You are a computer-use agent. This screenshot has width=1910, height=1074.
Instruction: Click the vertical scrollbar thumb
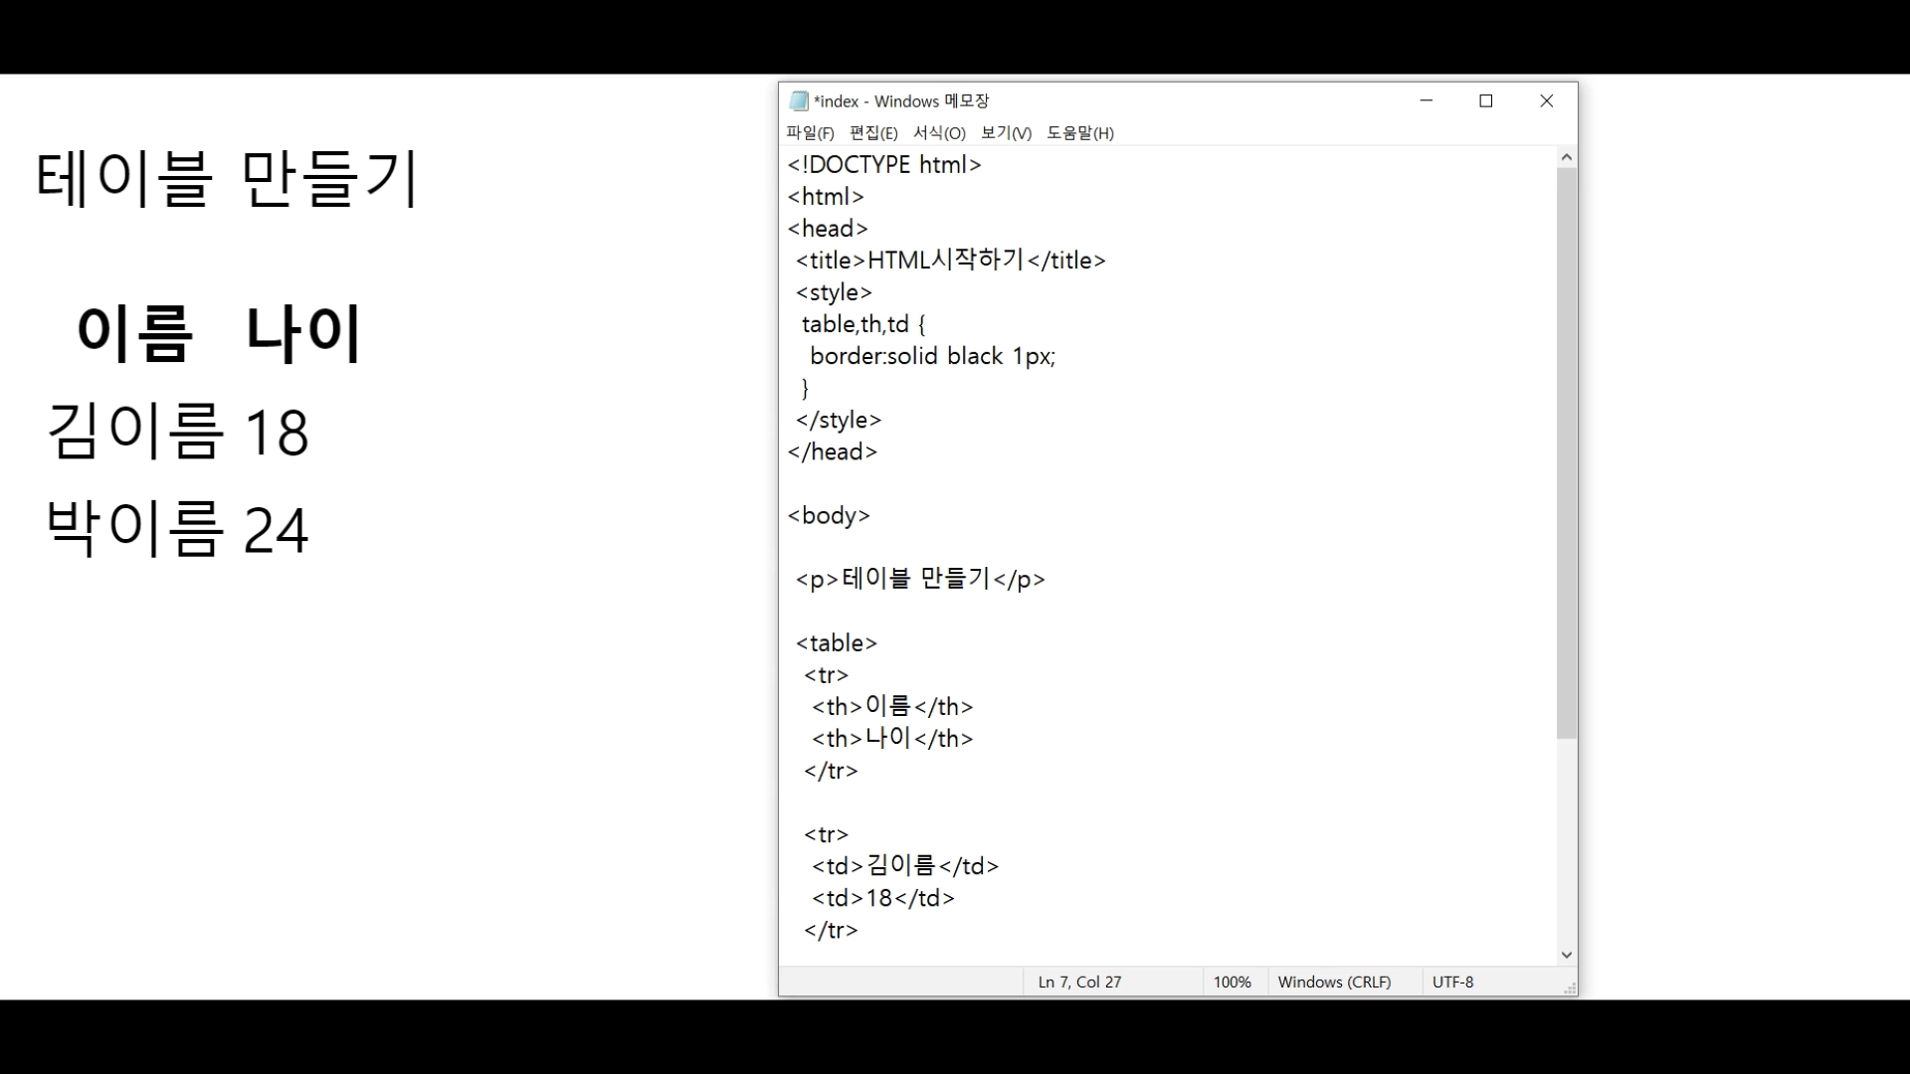coord(1567,452)
